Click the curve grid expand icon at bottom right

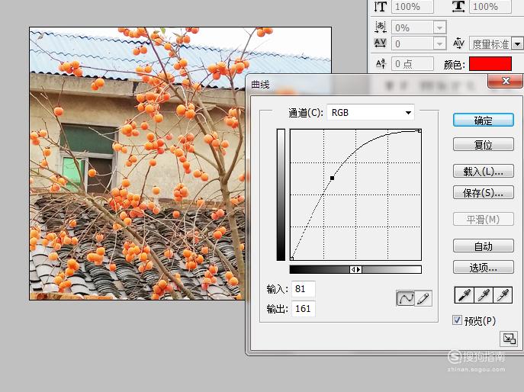[x=509, y=339]
